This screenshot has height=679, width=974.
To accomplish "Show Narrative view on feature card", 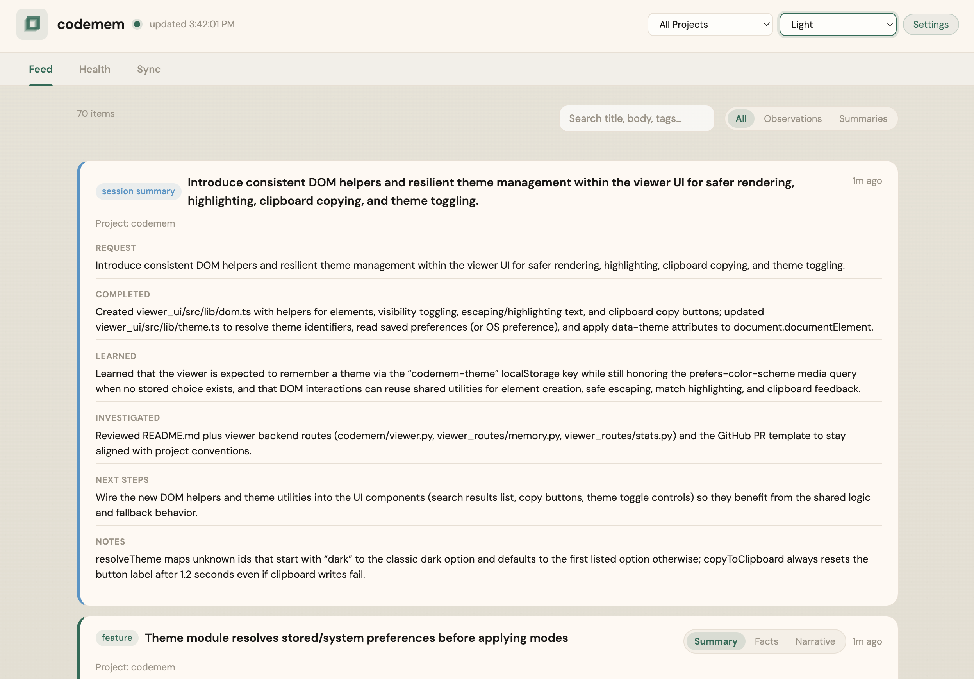I will (x=815, y=641).
